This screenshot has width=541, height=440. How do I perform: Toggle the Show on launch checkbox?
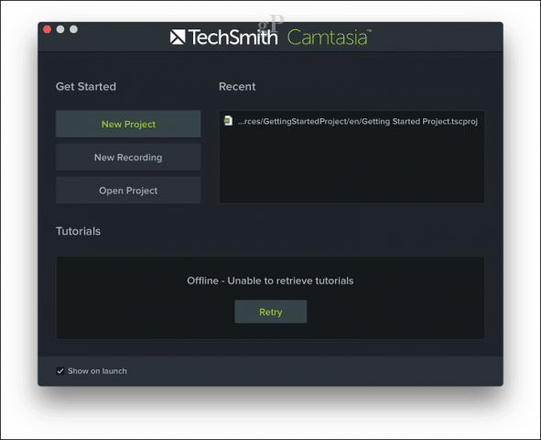(x=60, y=371)
